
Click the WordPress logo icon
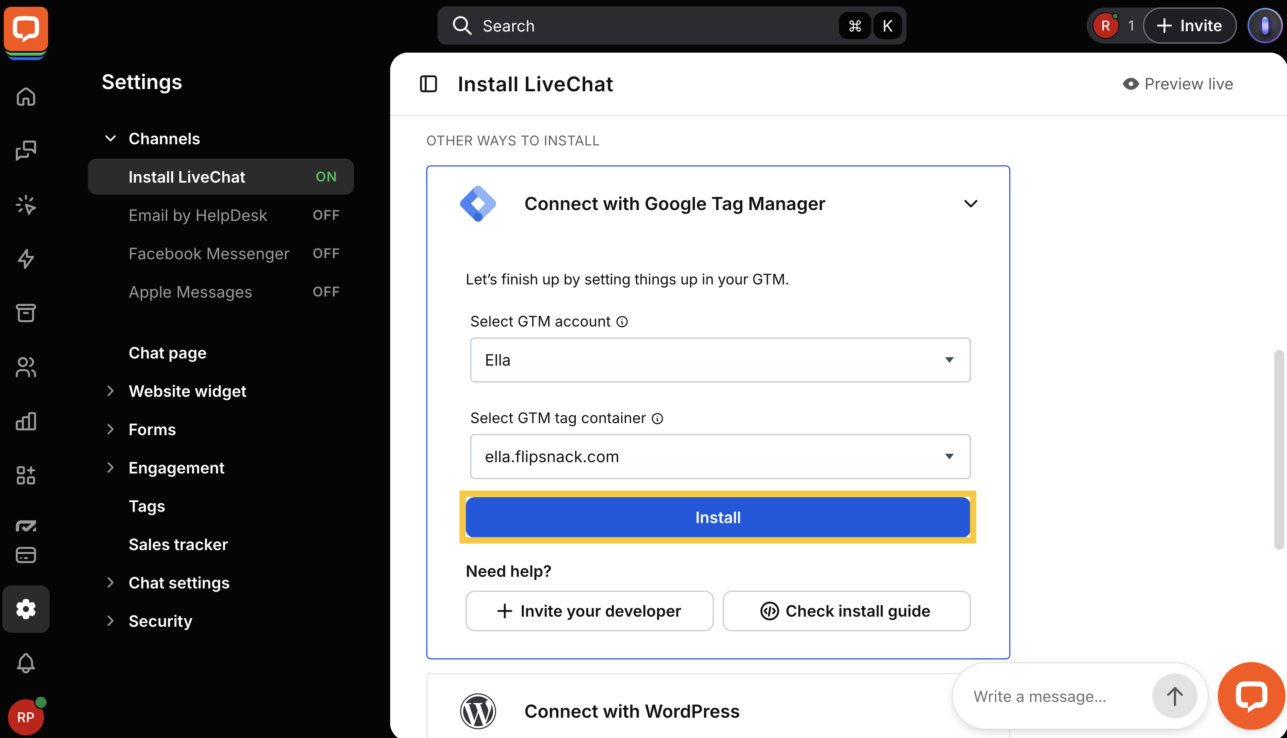coord(477,711)
